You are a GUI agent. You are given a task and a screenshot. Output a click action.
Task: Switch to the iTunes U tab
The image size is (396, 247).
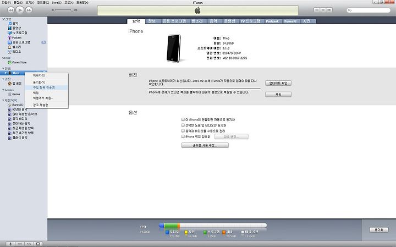290,21
